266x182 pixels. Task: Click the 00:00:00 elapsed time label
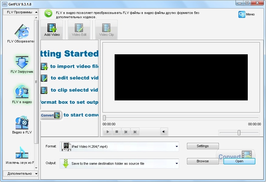[109, 124]
